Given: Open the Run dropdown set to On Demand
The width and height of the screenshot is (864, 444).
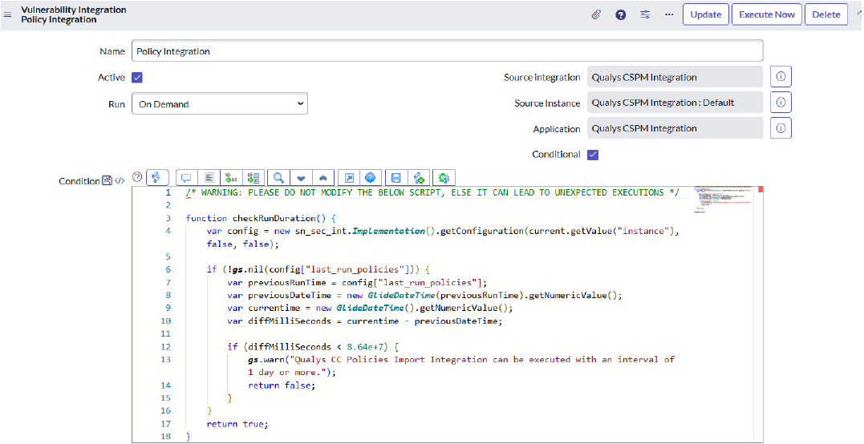Looking at the screenshot, I should click(x=219, y=103).
